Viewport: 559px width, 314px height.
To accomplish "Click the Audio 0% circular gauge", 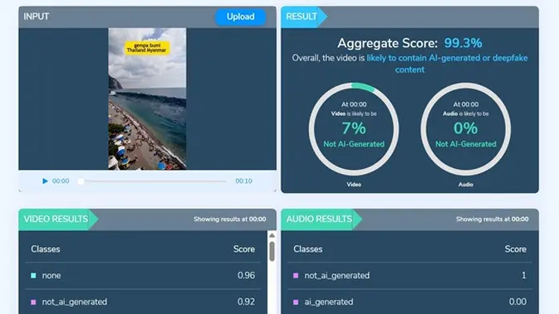I will point(466,128).
